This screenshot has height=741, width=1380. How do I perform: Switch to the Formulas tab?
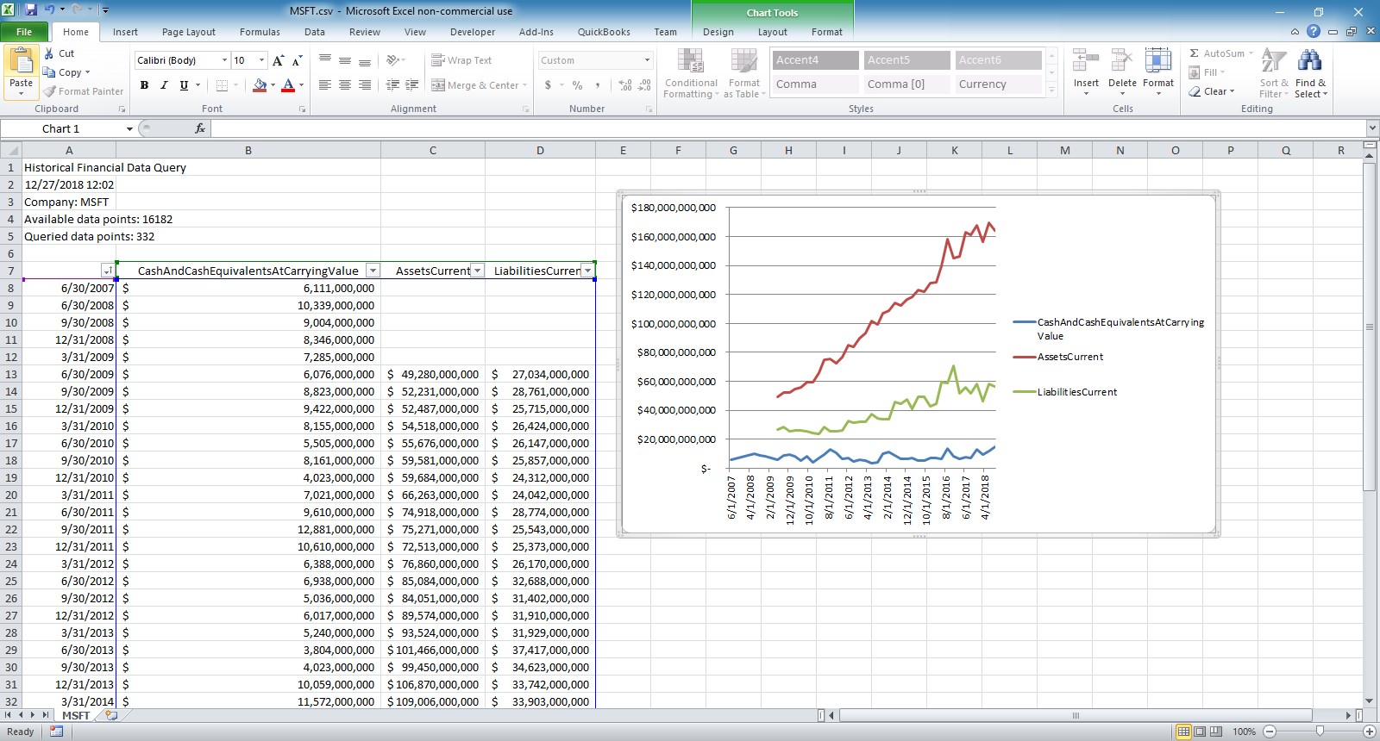260,32
